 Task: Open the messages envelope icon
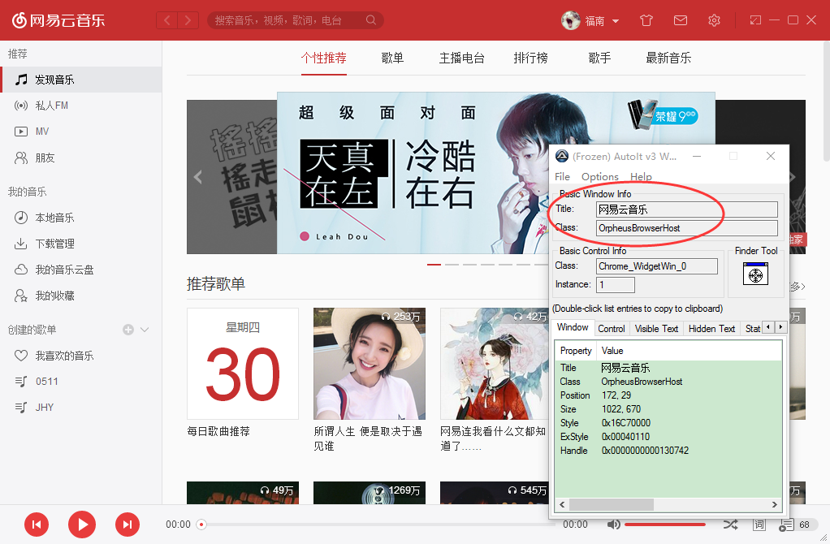click(x=681, y=20)
